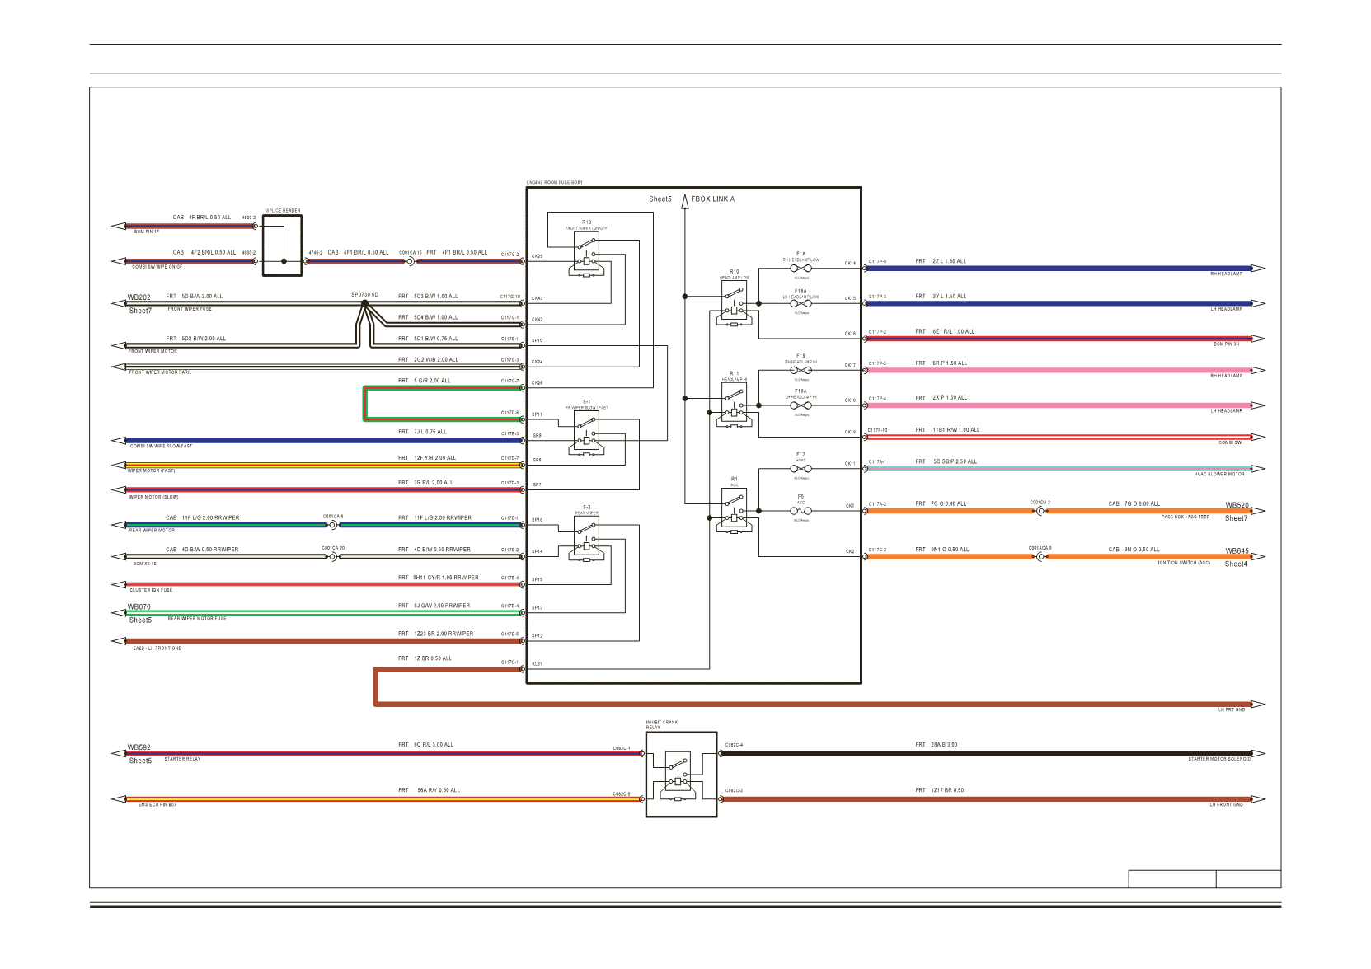1371x969 pixels.
Task: Click the 'EA2B - LH FRONT GND' label
Action: 157,649
